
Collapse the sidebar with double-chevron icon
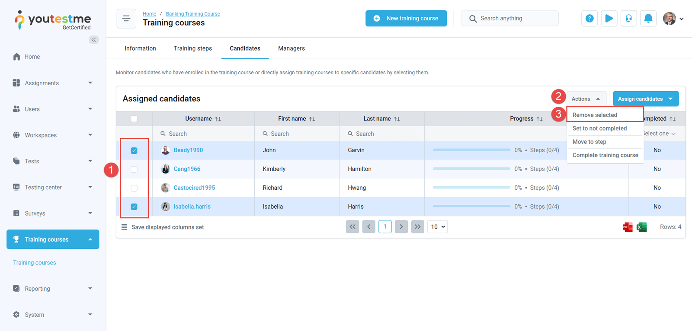(94, 40)
